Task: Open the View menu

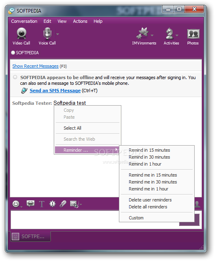Action: click(62, 21)
